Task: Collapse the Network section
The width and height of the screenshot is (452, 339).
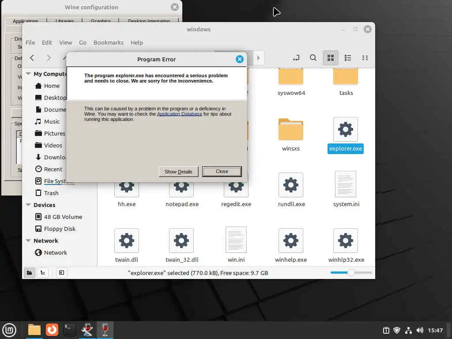Action: (x=28, y=241)
